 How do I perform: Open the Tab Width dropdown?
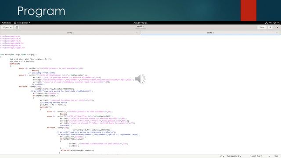tap(234, 156)
